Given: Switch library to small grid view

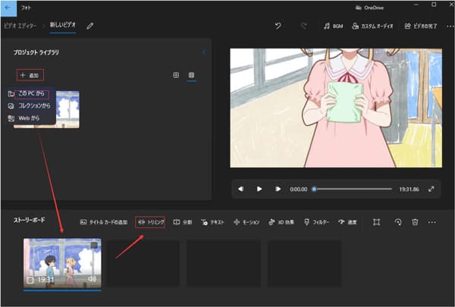Looking at the screenshot, I should click(x=191, y=75).
